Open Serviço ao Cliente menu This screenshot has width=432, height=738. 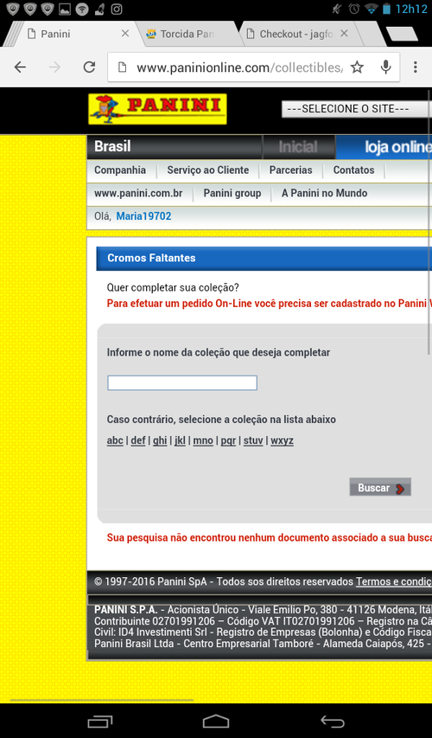207,170
